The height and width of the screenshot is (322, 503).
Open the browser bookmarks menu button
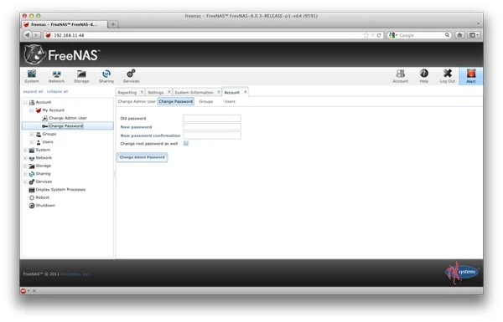click(x=474, y=35)
